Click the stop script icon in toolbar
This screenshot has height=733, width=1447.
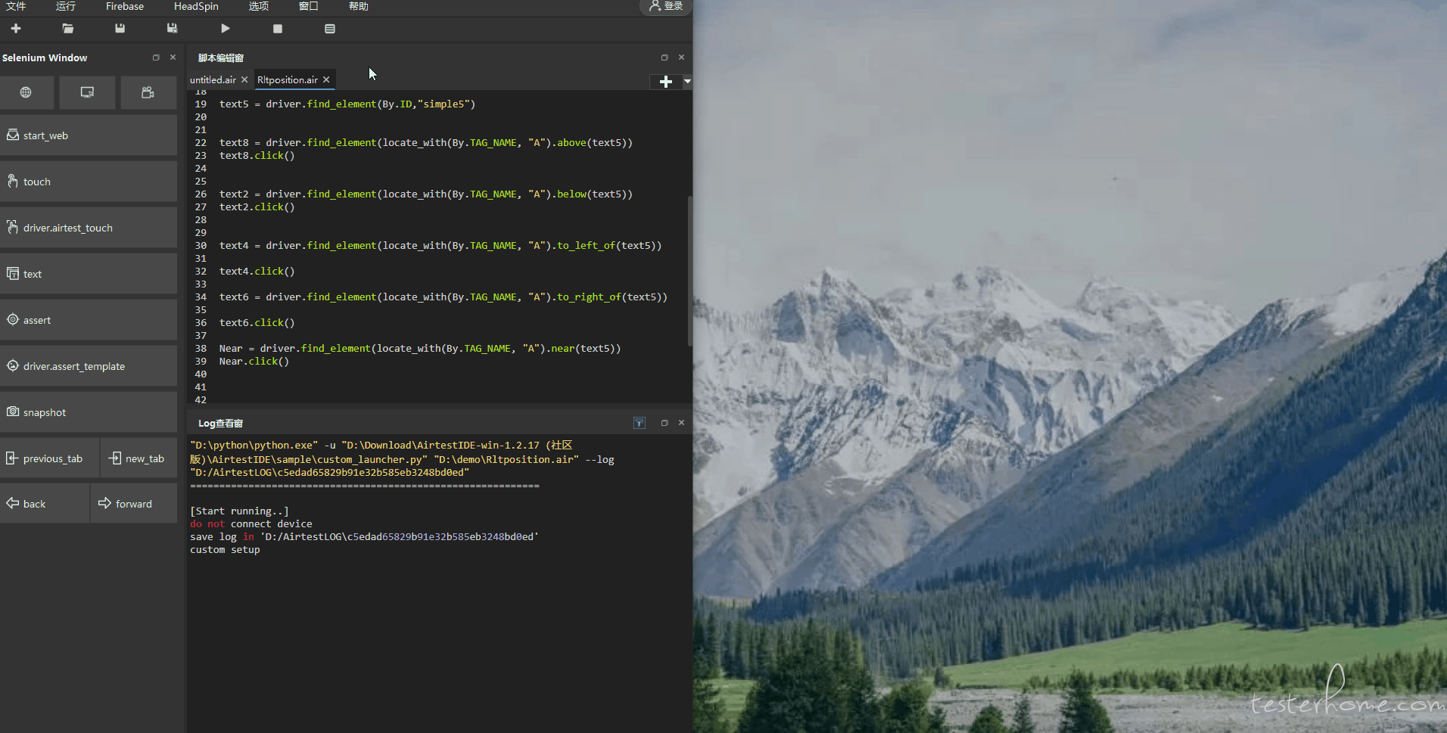278,29
